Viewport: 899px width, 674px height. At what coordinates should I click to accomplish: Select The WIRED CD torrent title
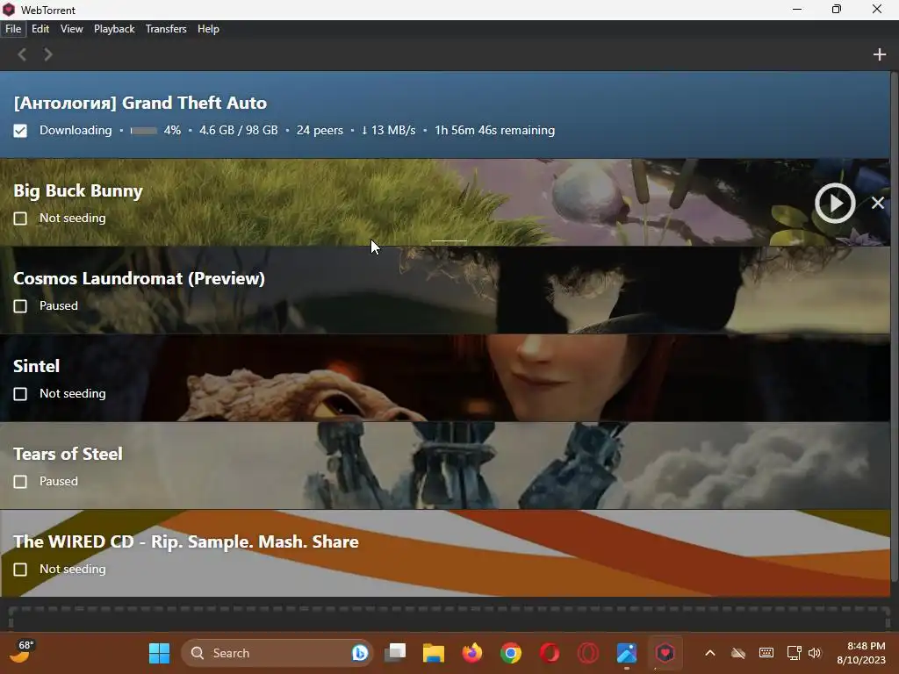186,541
